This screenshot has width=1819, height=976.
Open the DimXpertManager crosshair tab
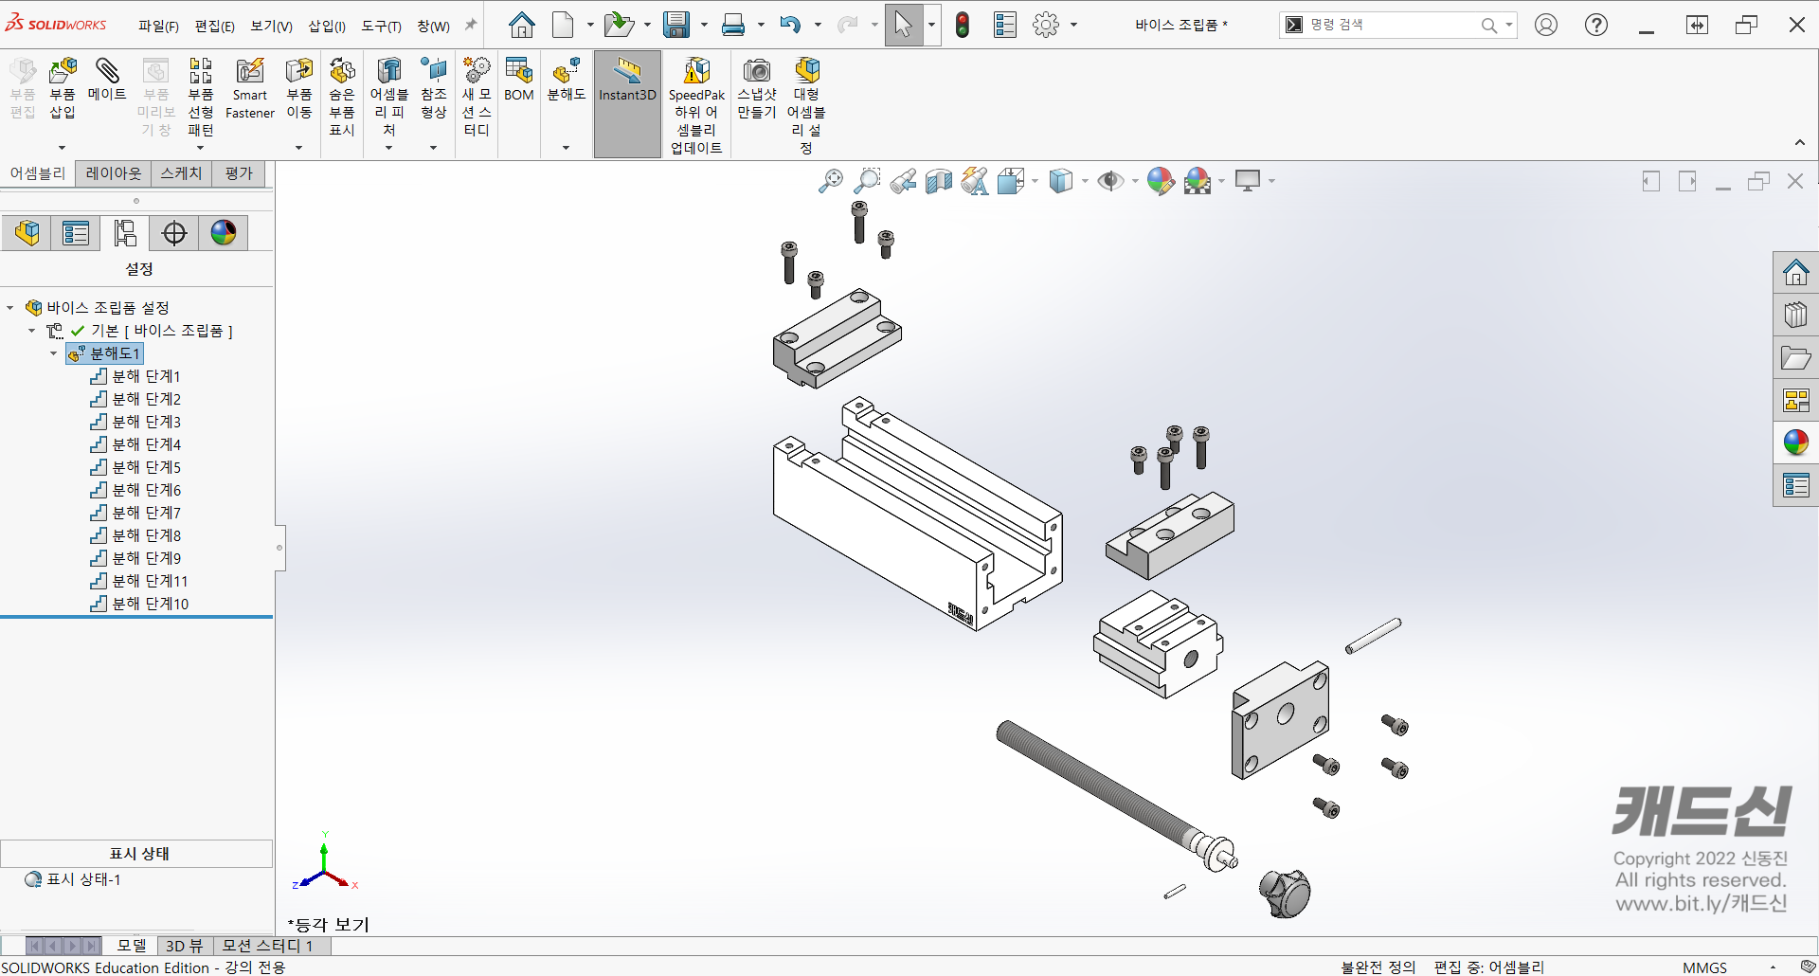click(174, 232)
